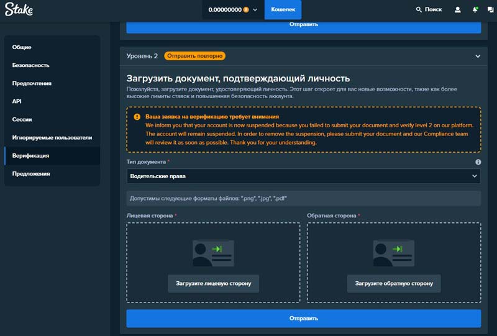
Task: Go to the Сессии settings tab
Action: (x=22, y=119)
